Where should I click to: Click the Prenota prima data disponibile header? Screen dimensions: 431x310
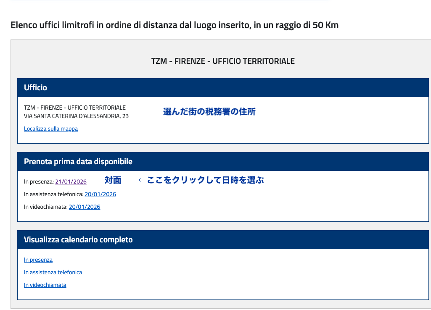click(223, 162)
